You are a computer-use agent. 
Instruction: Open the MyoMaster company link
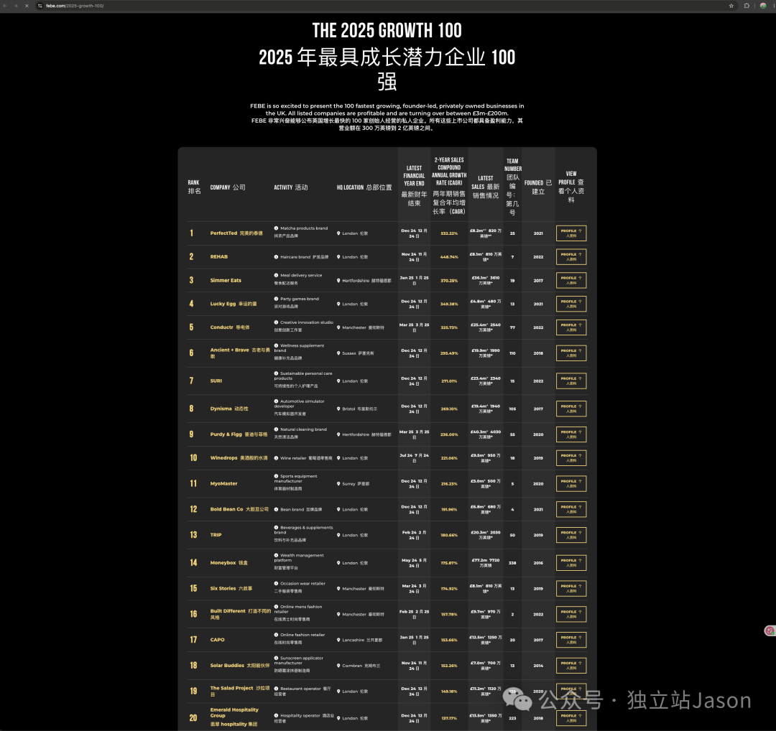pos(223,484)
